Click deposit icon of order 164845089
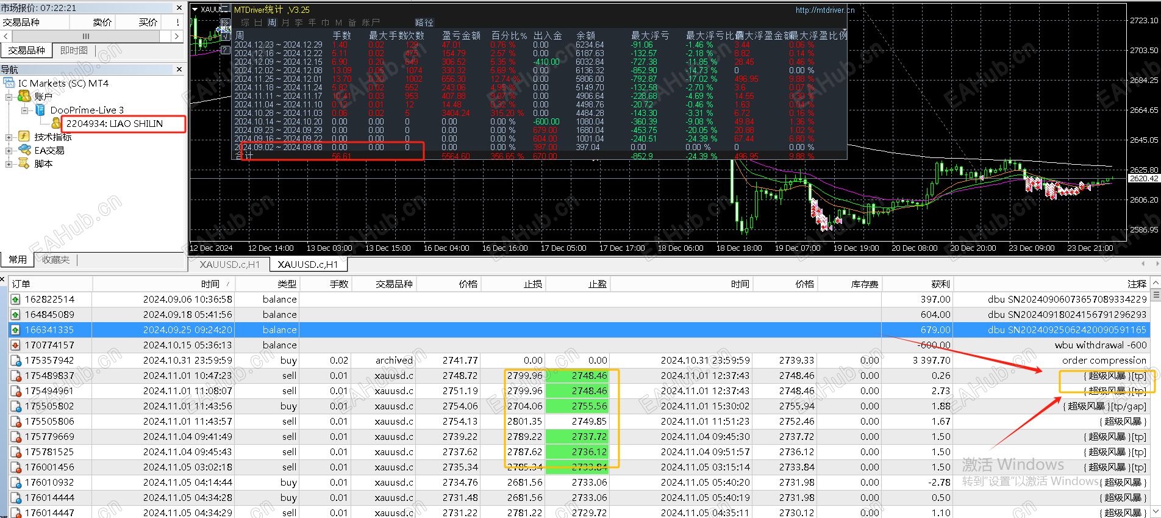 pyautogui.click(x=15, y=315)
